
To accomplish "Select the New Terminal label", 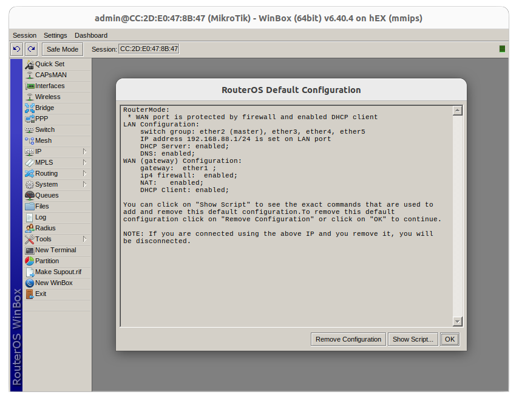I will pos(56,250).
